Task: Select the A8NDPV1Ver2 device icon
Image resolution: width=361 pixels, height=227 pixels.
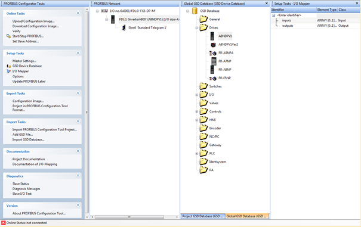Action: point(213,45)
